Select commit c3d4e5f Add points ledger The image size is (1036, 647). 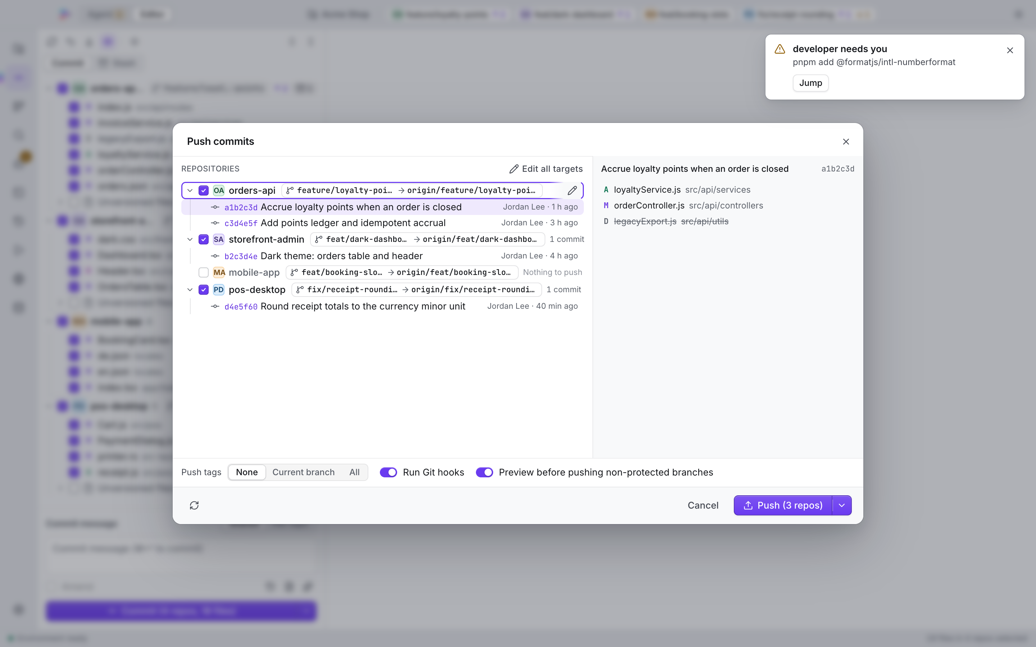pos(383,223)
